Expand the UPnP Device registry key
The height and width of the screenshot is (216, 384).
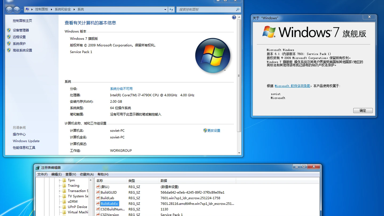click(x=60, y=207)
